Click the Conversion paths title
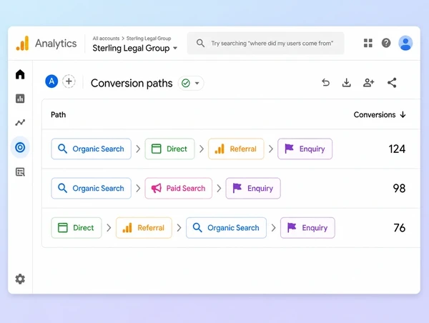Viewport: 429px width, 323px height. (x=132, y=83)
